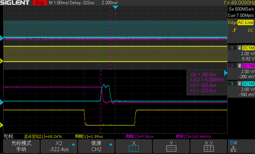Open the 光标模式 手动 cursor mode menu
The height and width of the screenshot is (154, 255).
21,146
